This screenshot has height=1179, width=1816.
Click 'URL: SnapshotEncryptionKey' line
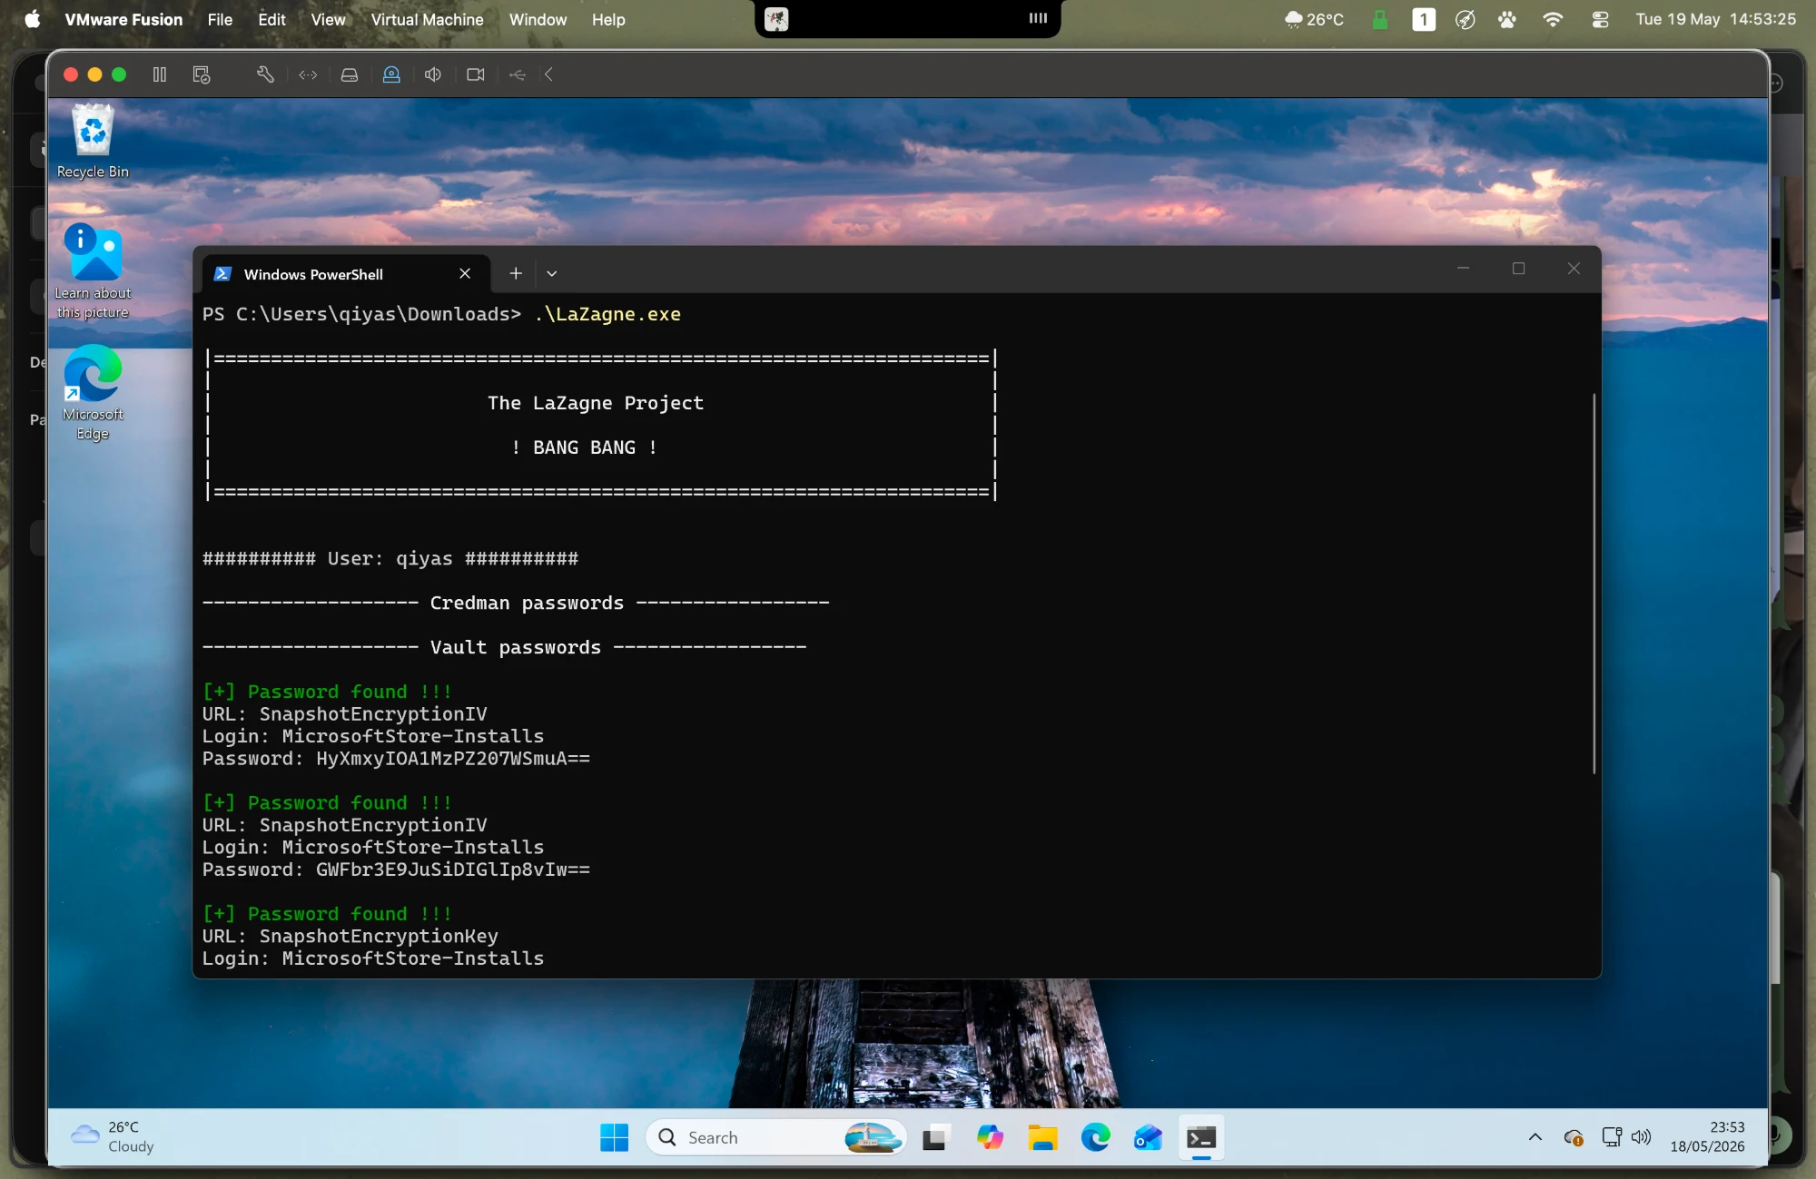[x=350, y=936]
